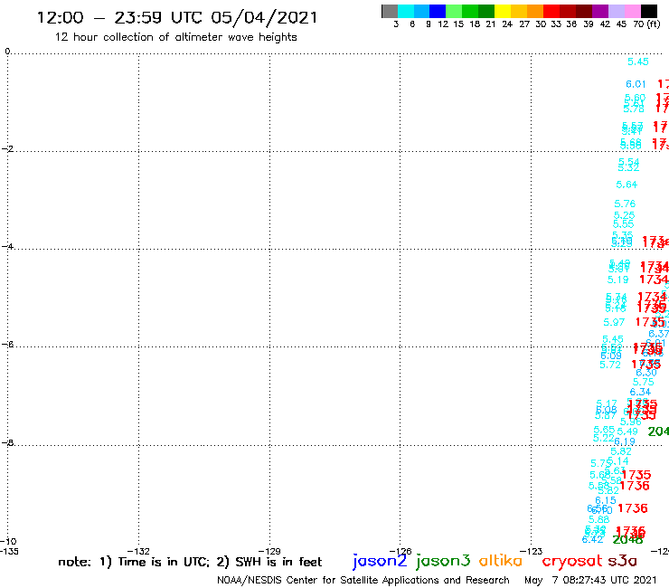Select the yellow 24 ft legend swatch
Screen dimensions: 669x588
pos(503,11)
